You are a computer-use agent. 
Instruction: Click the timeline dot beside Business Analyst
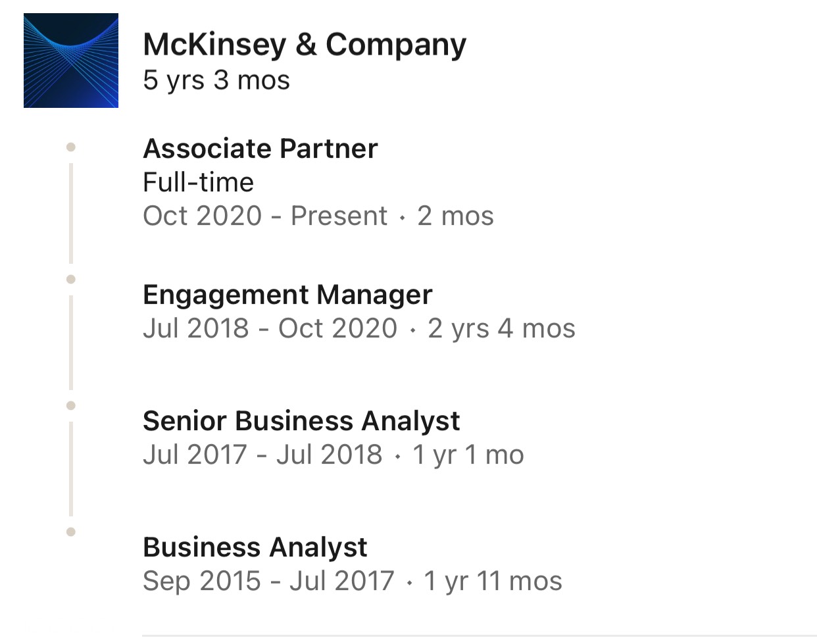tap(71, 532)
